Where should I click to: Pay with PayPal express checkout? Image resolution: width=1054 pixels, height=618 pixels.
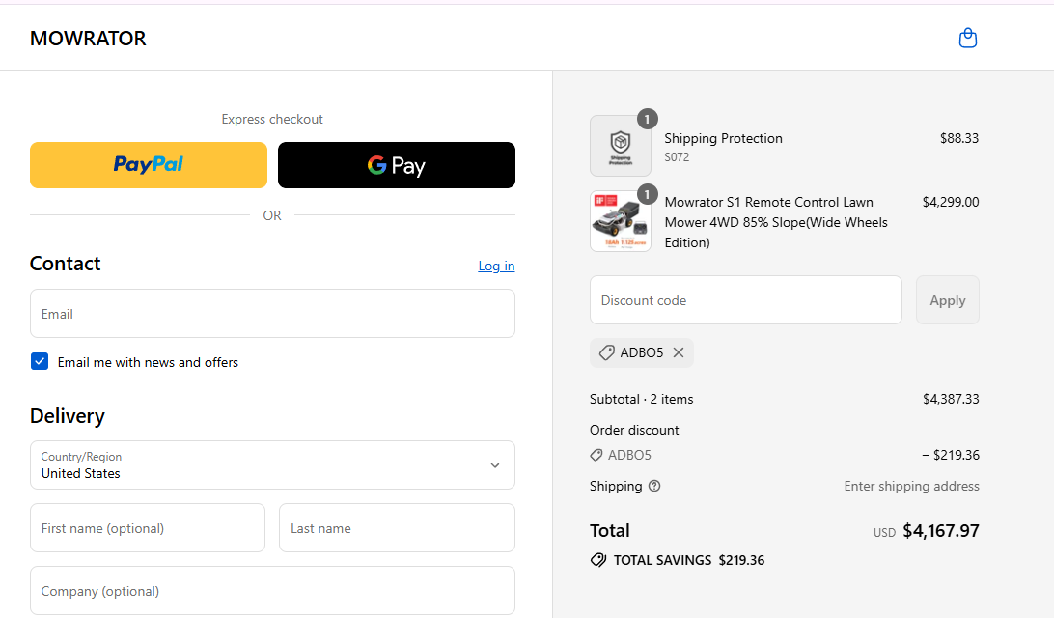149,165
